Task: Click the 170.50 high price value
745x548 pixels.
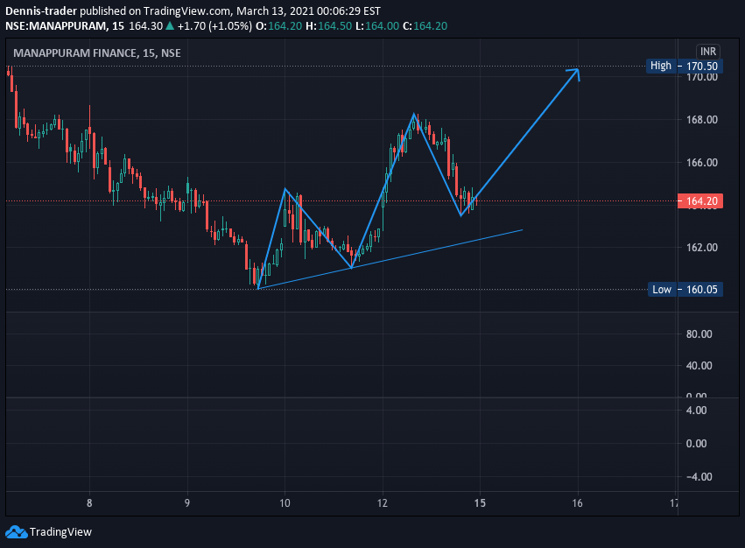Action: (701, 66)
